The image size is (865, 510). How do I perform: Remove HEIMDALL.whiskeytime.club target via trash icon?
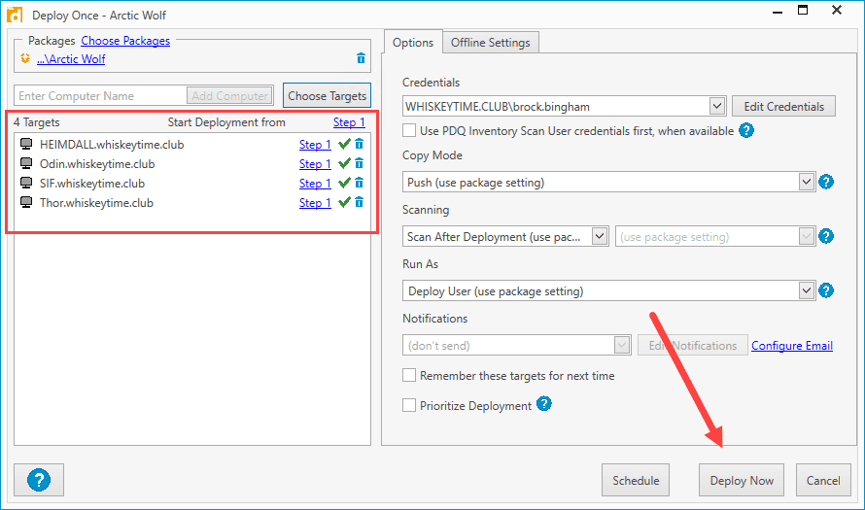[360, 145]
